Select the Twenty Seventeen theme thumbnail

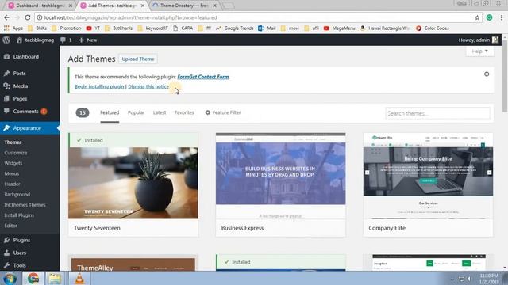[133, 183]
